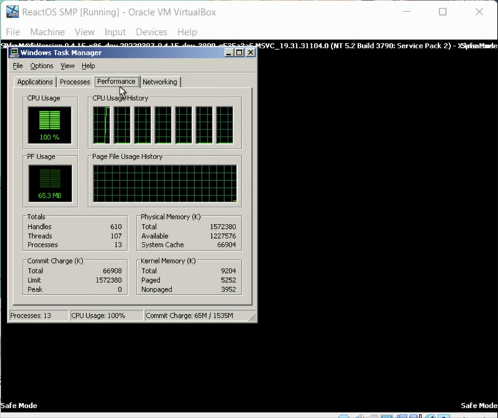Open the VirtualBox Input menu
This screenshot has width=498, height=418.
(115, 32)
